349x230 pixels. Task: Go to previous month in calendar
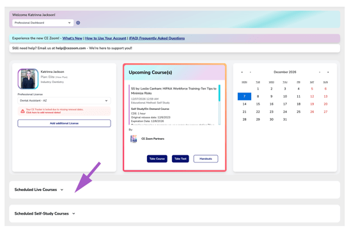tap(251, 72)
